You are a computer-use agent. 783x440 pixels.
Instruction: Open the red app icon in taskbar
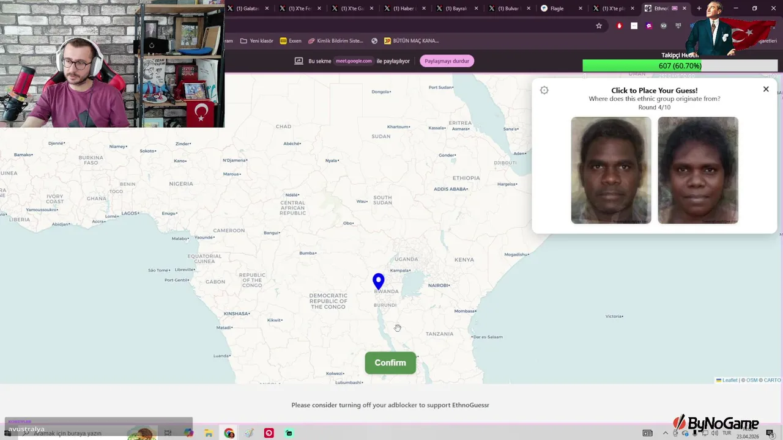coord(269,433)
